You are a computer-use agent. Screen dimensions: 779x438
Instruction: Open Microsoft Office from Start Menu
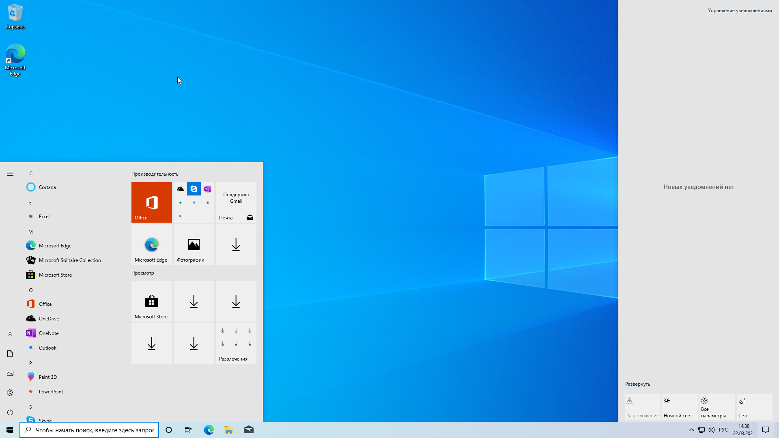(x=45, y=304)
